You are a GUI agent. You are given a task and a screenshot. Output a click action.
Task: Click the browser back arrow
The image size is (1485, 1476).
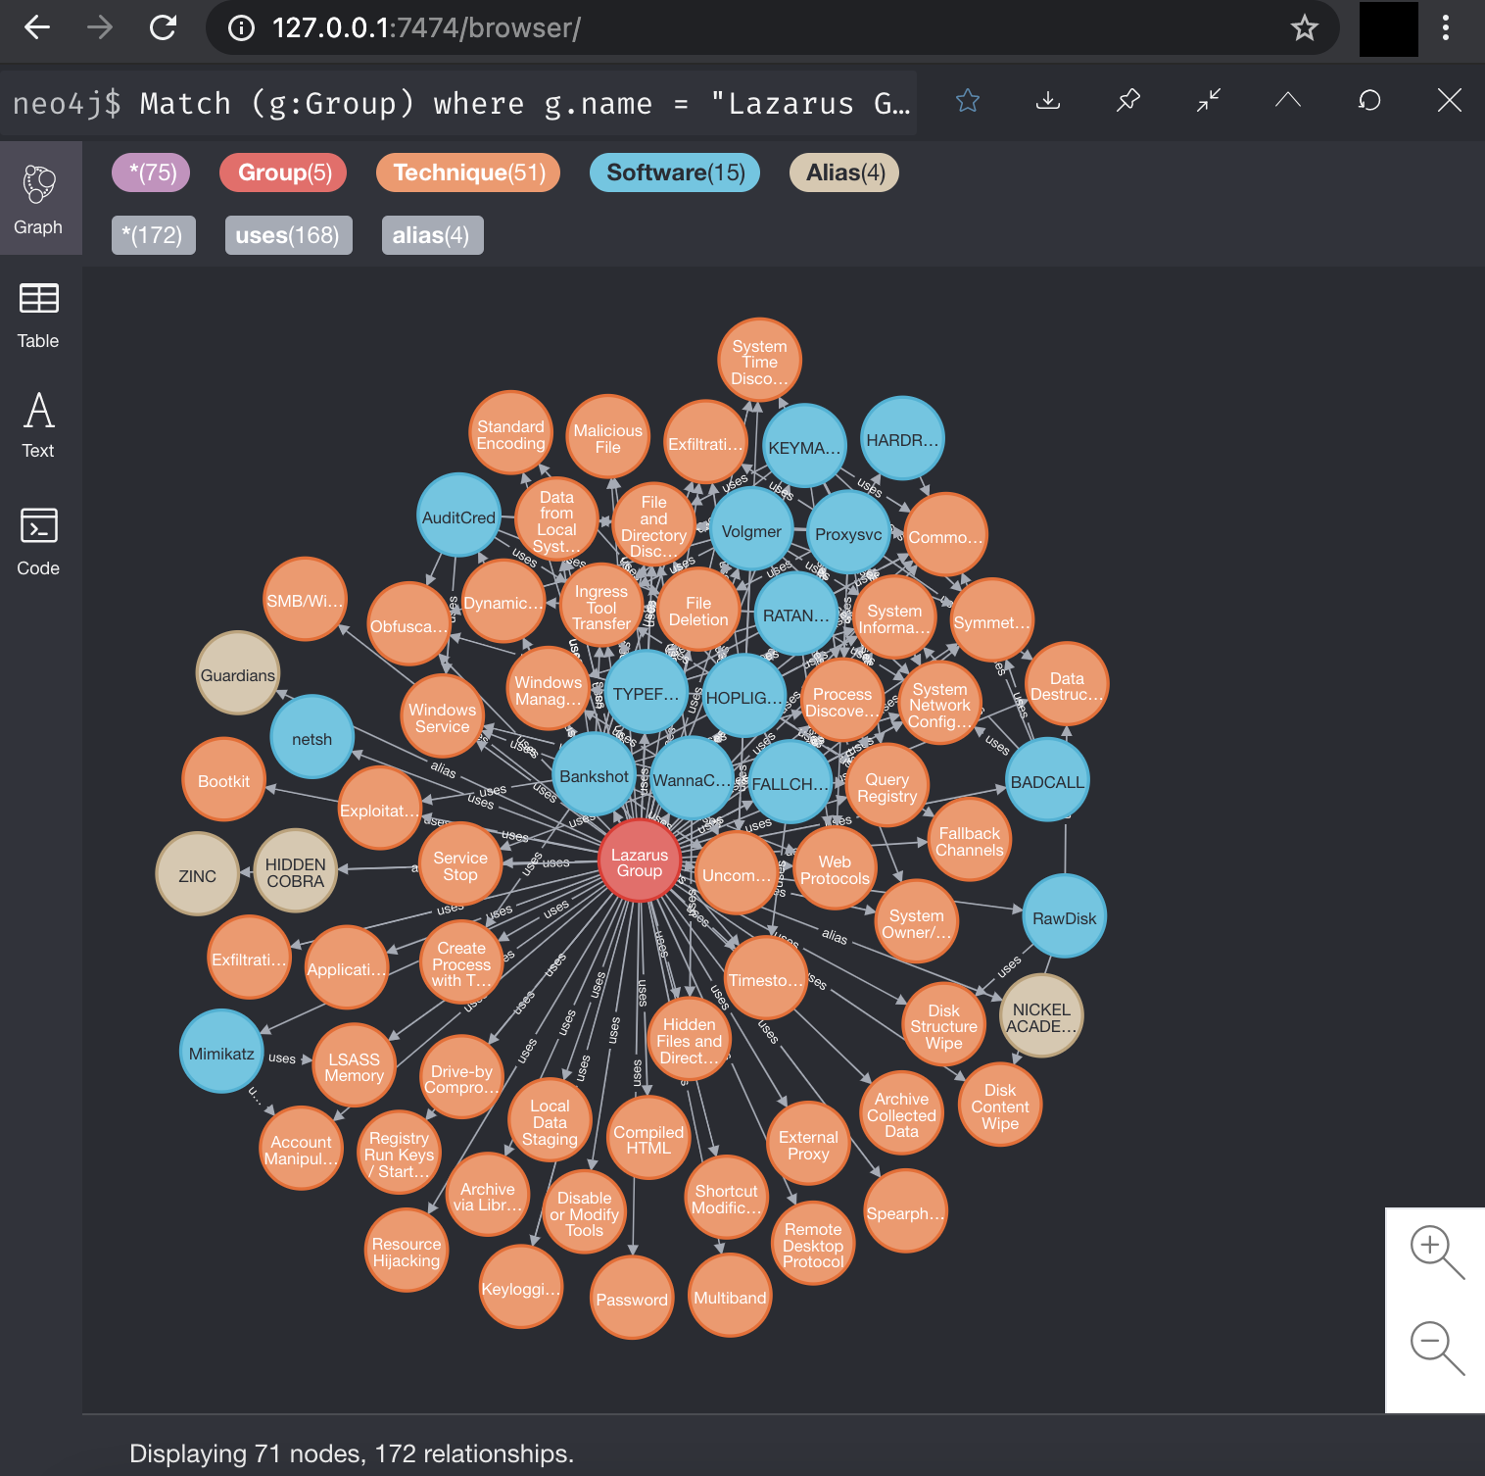pyautogui.click(x=37, y=27)
